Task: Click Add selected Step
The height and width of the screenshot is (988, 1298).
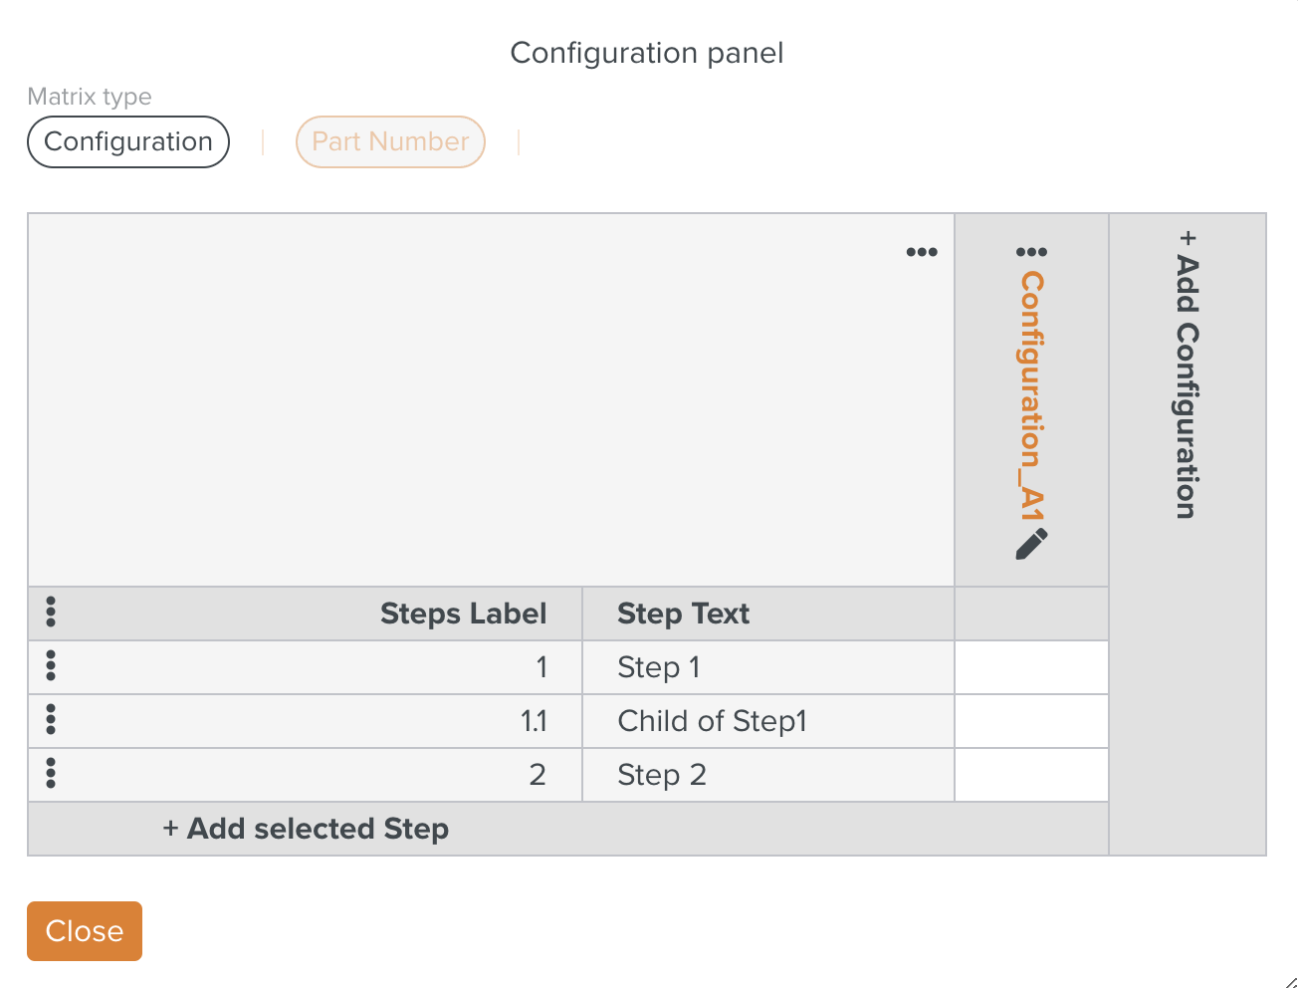Action: [306, 829]
